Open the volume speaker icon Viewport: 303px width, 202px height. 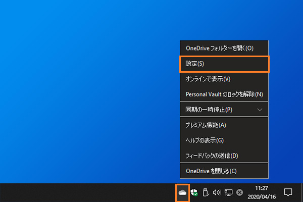pyautogui.click(x=217, y=192)
